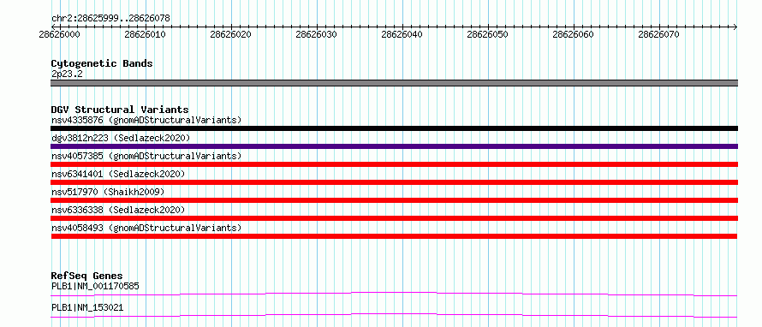762x327 pixels.
Task: Select the magenta PLB1|NM_001170585 intron line
Action: tap(394, 294)
